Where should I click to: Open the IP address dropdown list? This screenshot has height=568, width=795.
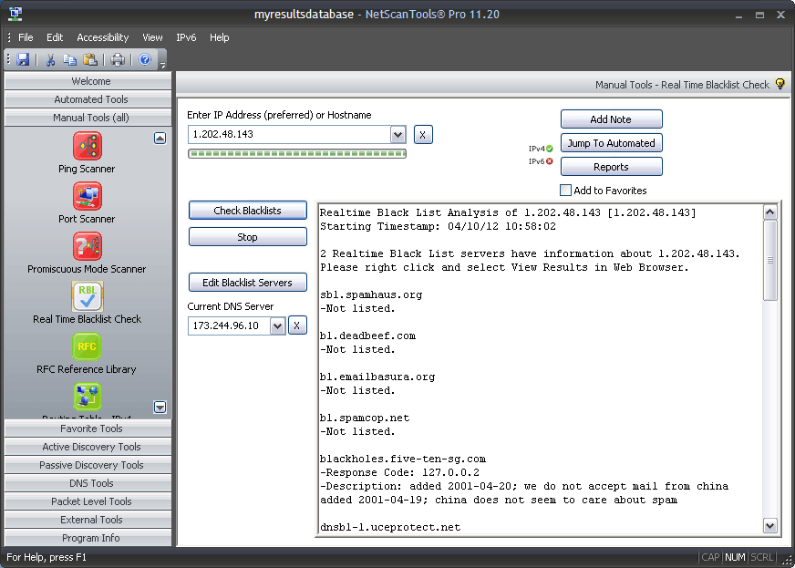tap(398, 135)
